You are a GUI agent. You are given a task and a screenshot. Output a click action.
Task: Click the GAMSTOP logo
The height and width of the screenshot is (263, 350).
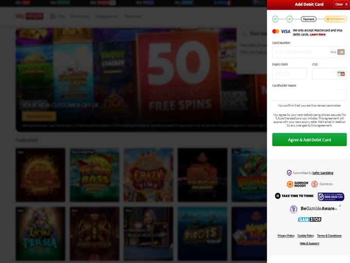pyautogui.click(x=309, y=220)
